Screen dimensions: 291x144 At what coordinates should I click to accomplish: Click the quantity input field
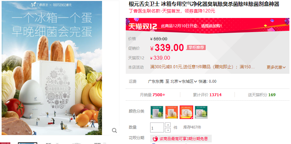pos(157,128)
